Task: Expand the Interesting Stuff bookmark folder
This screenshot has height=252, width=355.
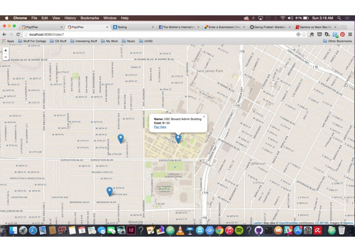Action: 84,41
